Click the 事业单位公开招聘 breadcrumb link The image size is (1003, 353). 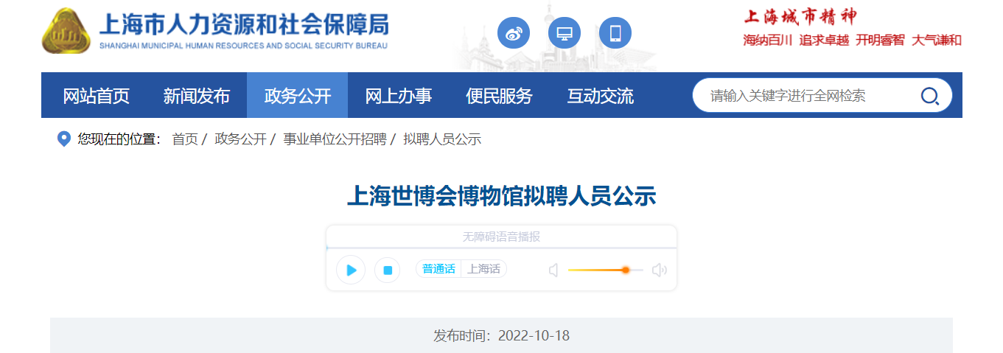pyautogui.click(x=335, y=139)
